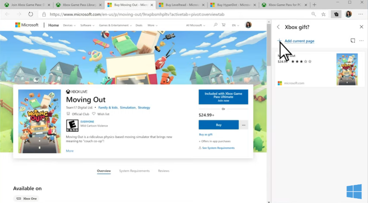Screen dimensions: 368x203
Task: Open Collections sharing and more menu
Action: click(362, 41)
